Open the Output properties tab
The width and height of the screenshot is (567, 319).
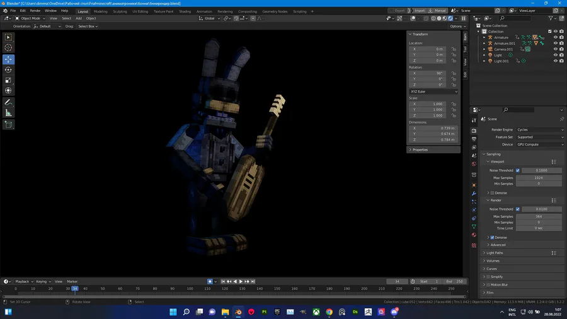coord(474,139)
